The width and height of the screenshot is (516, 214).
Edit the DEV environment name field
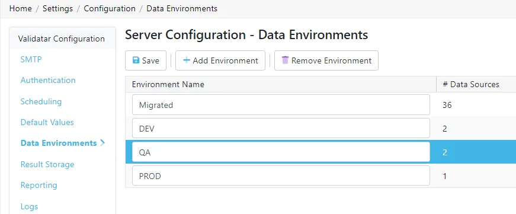tap(281, 128)
